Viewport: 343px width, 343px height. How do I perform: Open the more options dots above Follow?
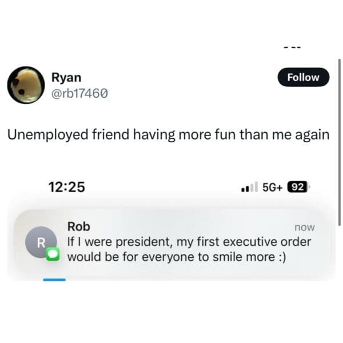(293, 47)
